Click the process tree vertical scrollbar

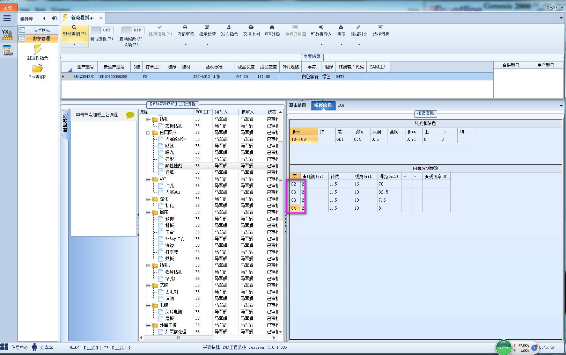point(281,180)
